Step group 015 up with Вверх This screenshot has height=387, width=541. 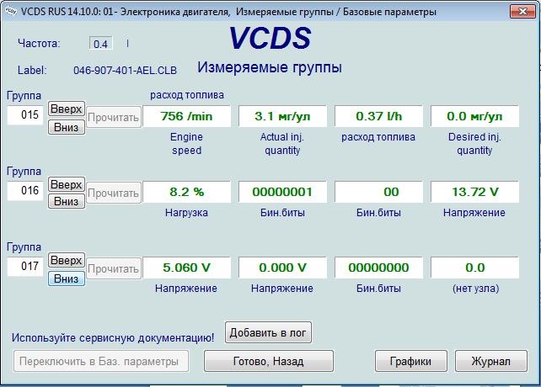click(x=67, y=109)
